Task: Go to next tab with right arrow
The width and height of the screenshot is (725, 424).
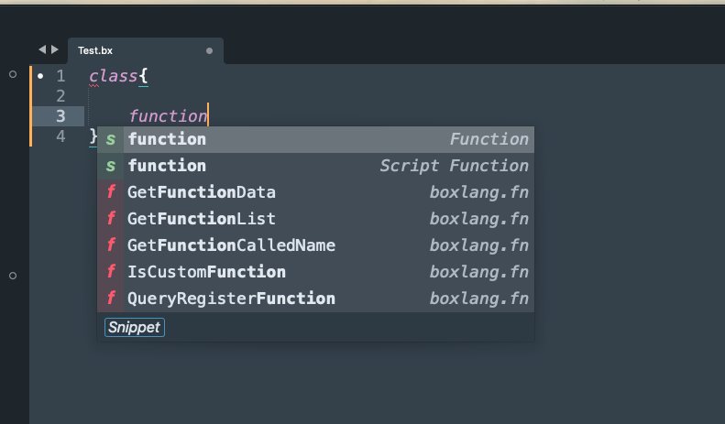Action: 55,49
